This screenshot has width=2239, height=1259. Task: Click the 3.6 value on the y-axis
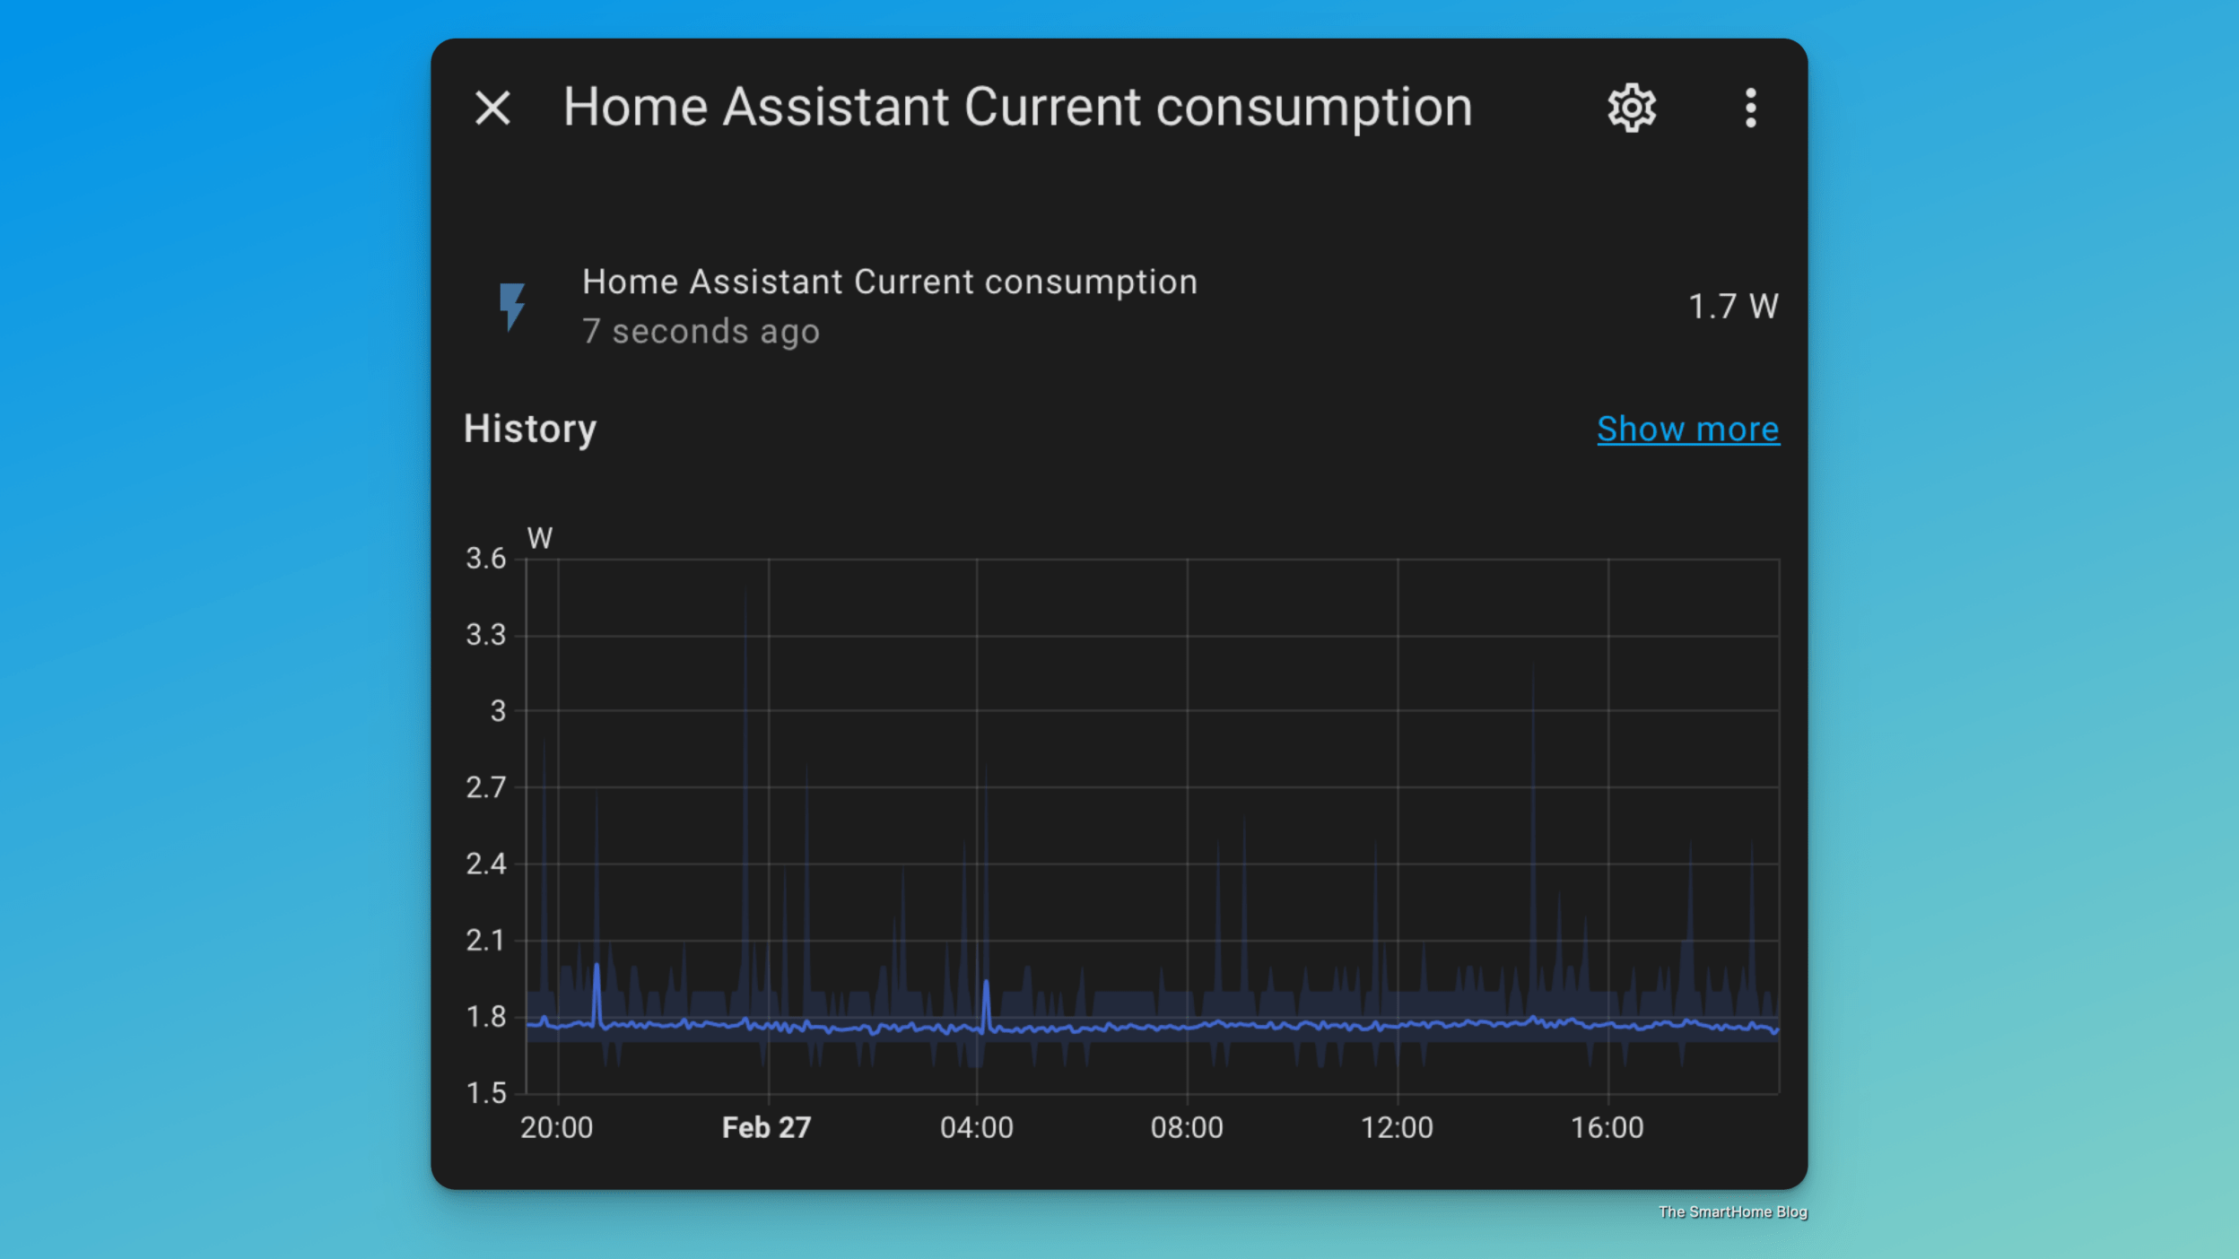[x=484, y=558]
